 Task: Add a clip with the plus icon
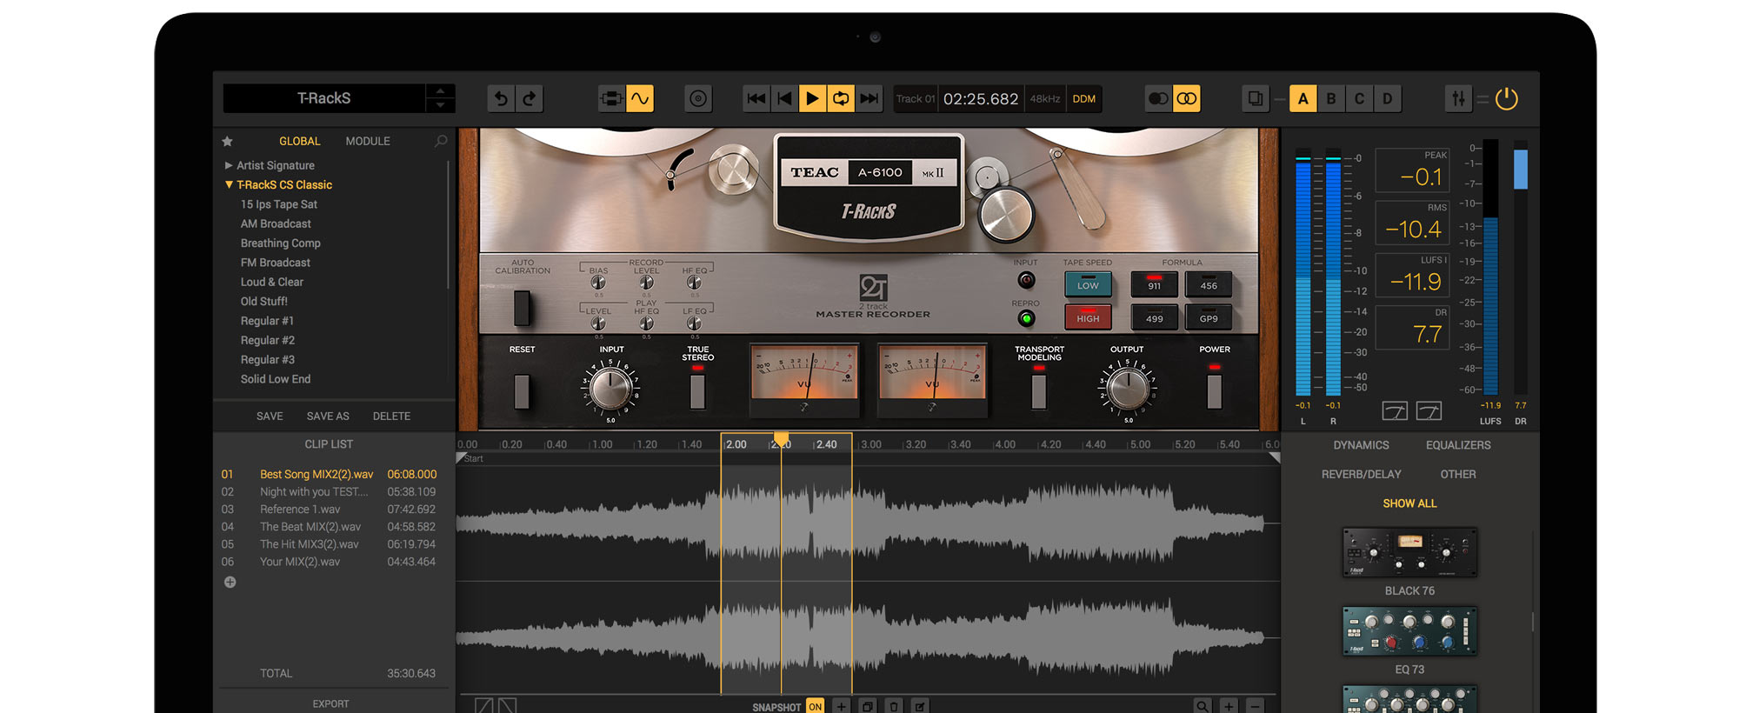click(x=230, y=583)
